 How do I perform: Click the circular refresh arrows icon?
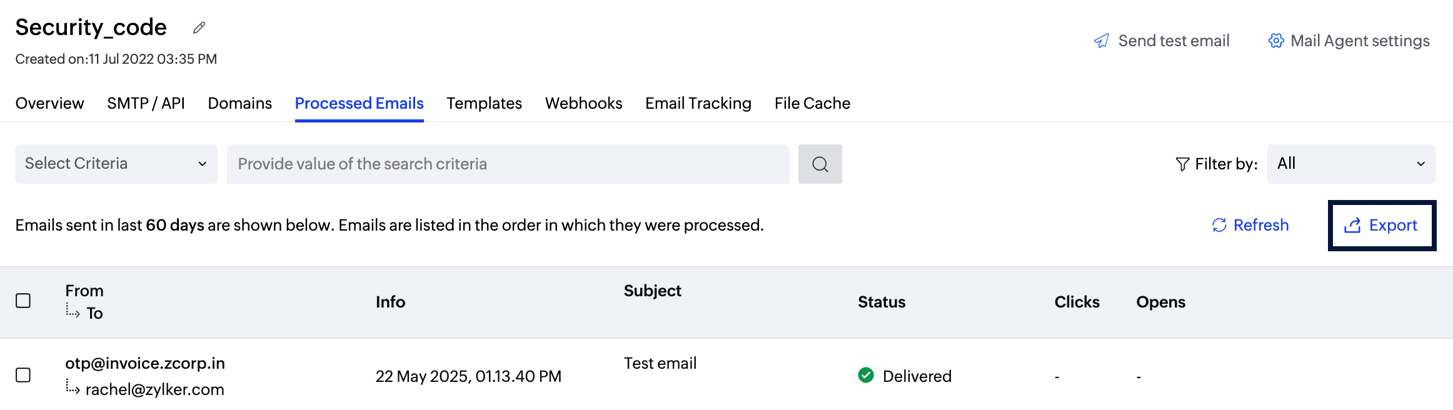(1219, 225)
